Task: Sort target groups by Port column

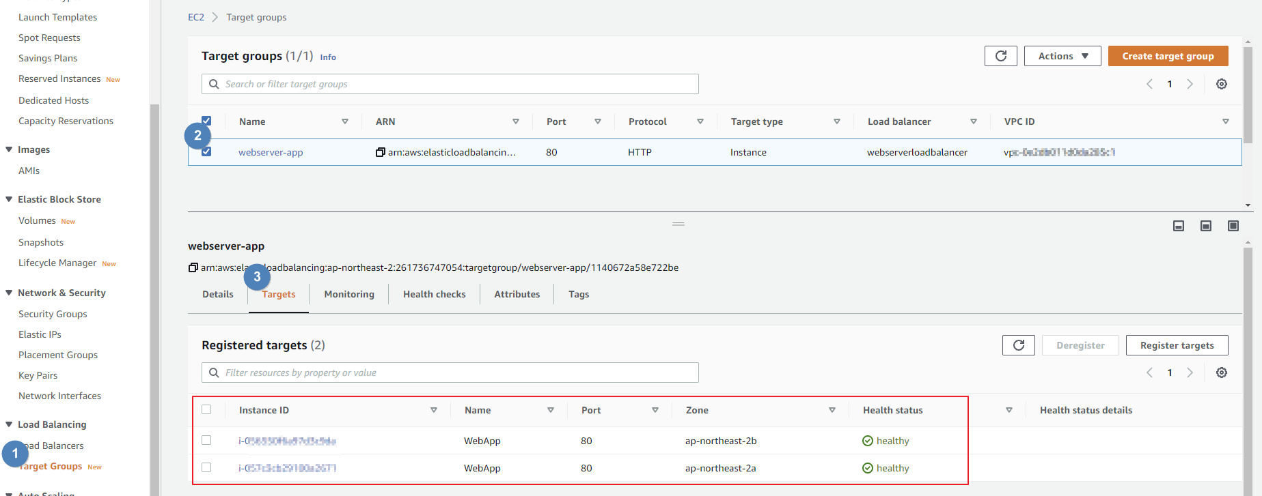Action: pos(598,121)
